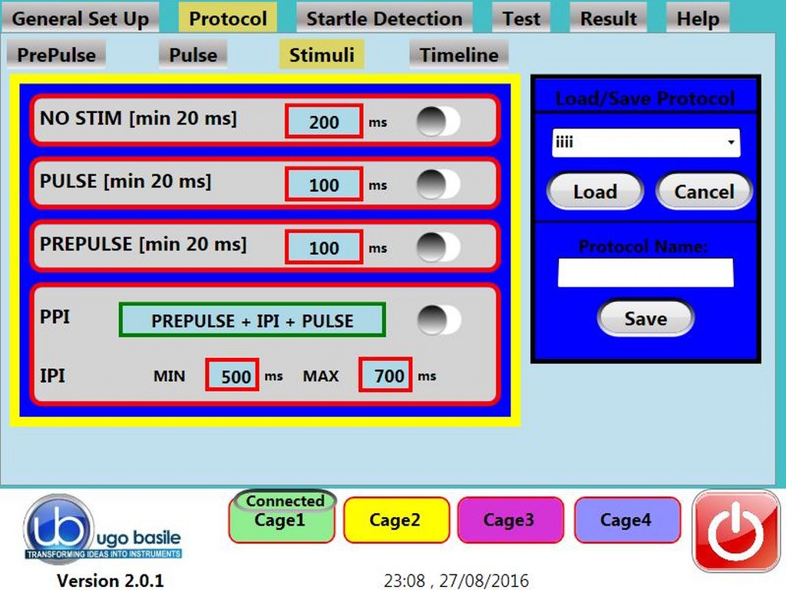Click the PREPULSE duration field 100
Screen dimensions: 786x590
click(324, 247)
